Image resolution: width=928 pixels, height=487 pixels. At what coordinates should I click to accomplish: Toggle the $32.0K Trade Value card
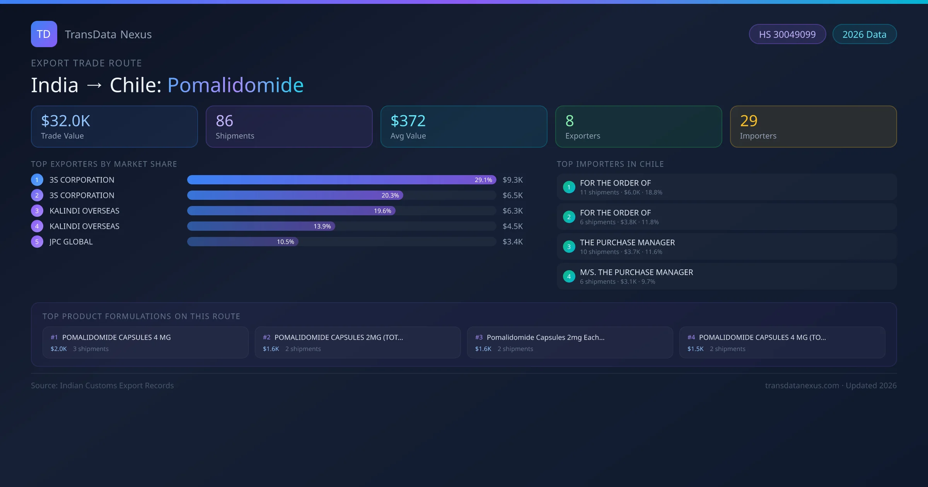(x=114, y=126)
